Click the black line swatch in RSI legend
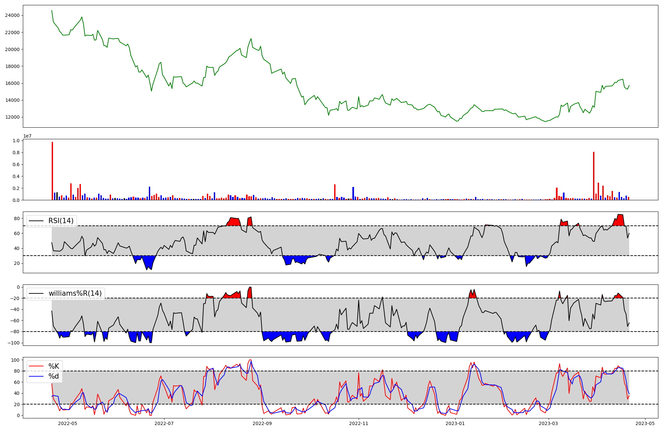663x431 pixels. [36, 221]
